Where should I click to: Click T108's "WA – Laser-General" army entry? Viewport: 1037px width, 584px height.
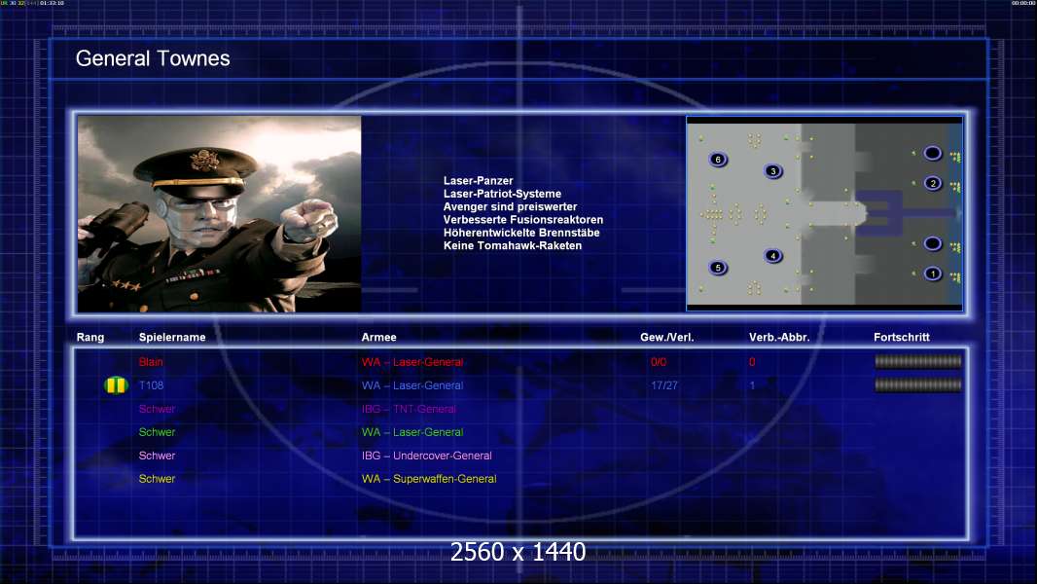point(412,385)
